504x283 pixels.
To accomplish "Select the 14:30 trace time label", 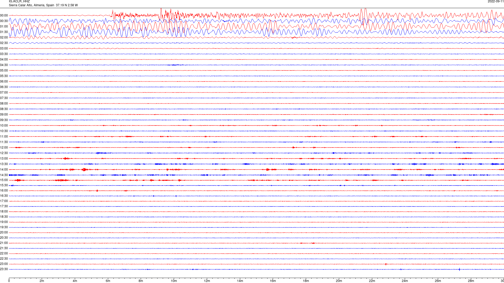I will [x=4, y=175].
